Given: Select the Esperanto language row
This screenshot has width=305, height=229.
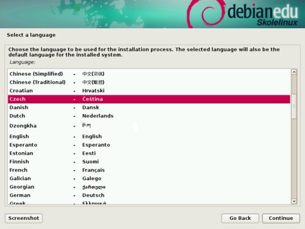Looking at the screenshot, I should click(149, 145).
